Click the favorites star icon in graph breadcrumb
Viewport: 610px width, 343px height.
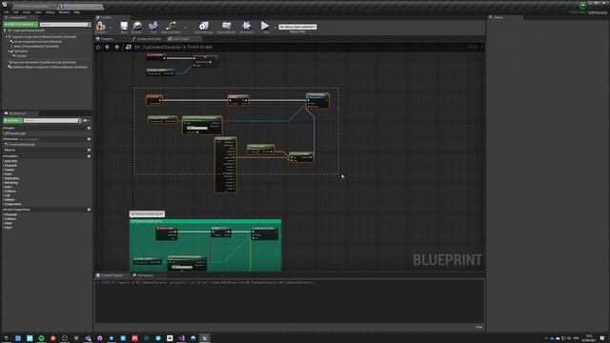tap(98, 47)
